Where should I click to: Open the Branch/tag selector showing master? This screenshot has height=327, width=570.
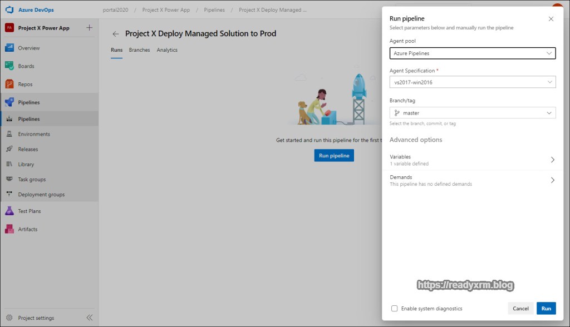click(472, 113)
